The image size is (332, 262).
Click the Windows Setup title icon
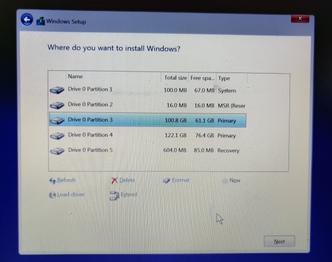click(40, 21)
